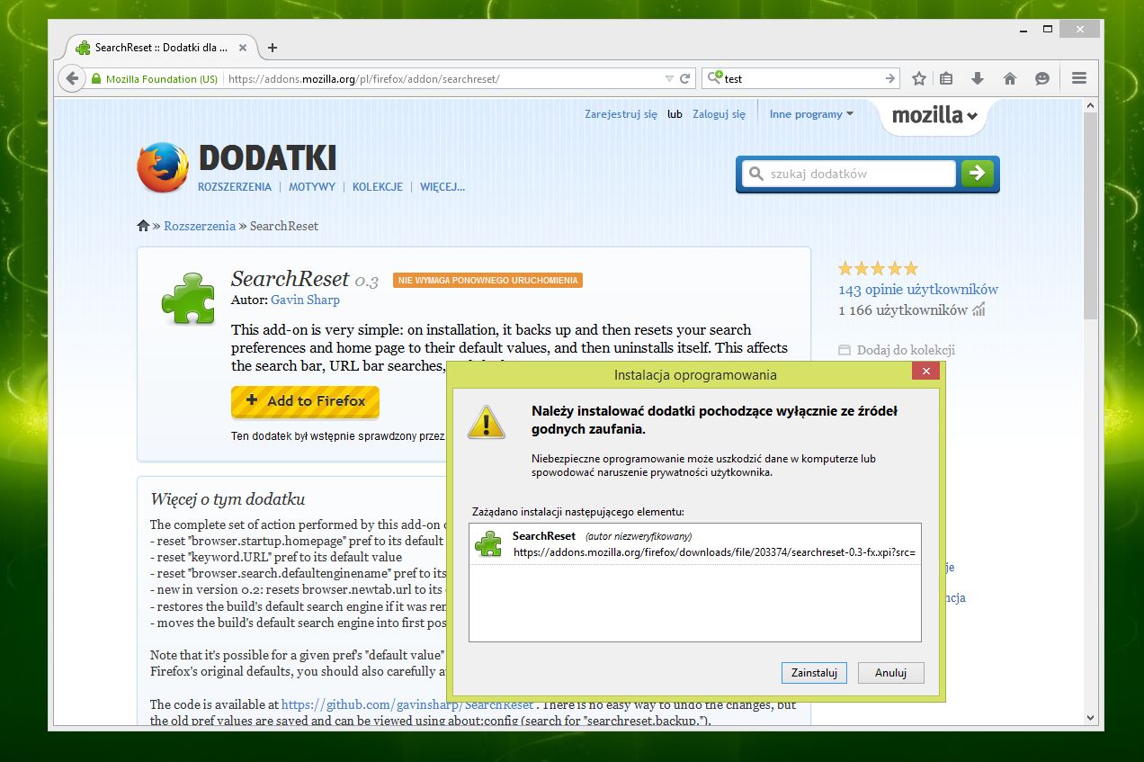The width and height of the screenshot is (1144, 762).
Task: Follow the Rozszerzenia breadcrumb link
Action: (x=200, y=226)
